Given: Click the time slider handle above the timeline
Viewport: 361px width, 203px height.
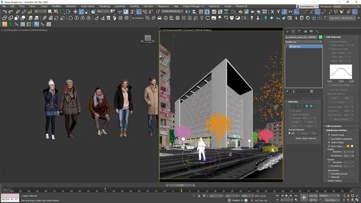Looking at the screenshot, I should point(180,186).
